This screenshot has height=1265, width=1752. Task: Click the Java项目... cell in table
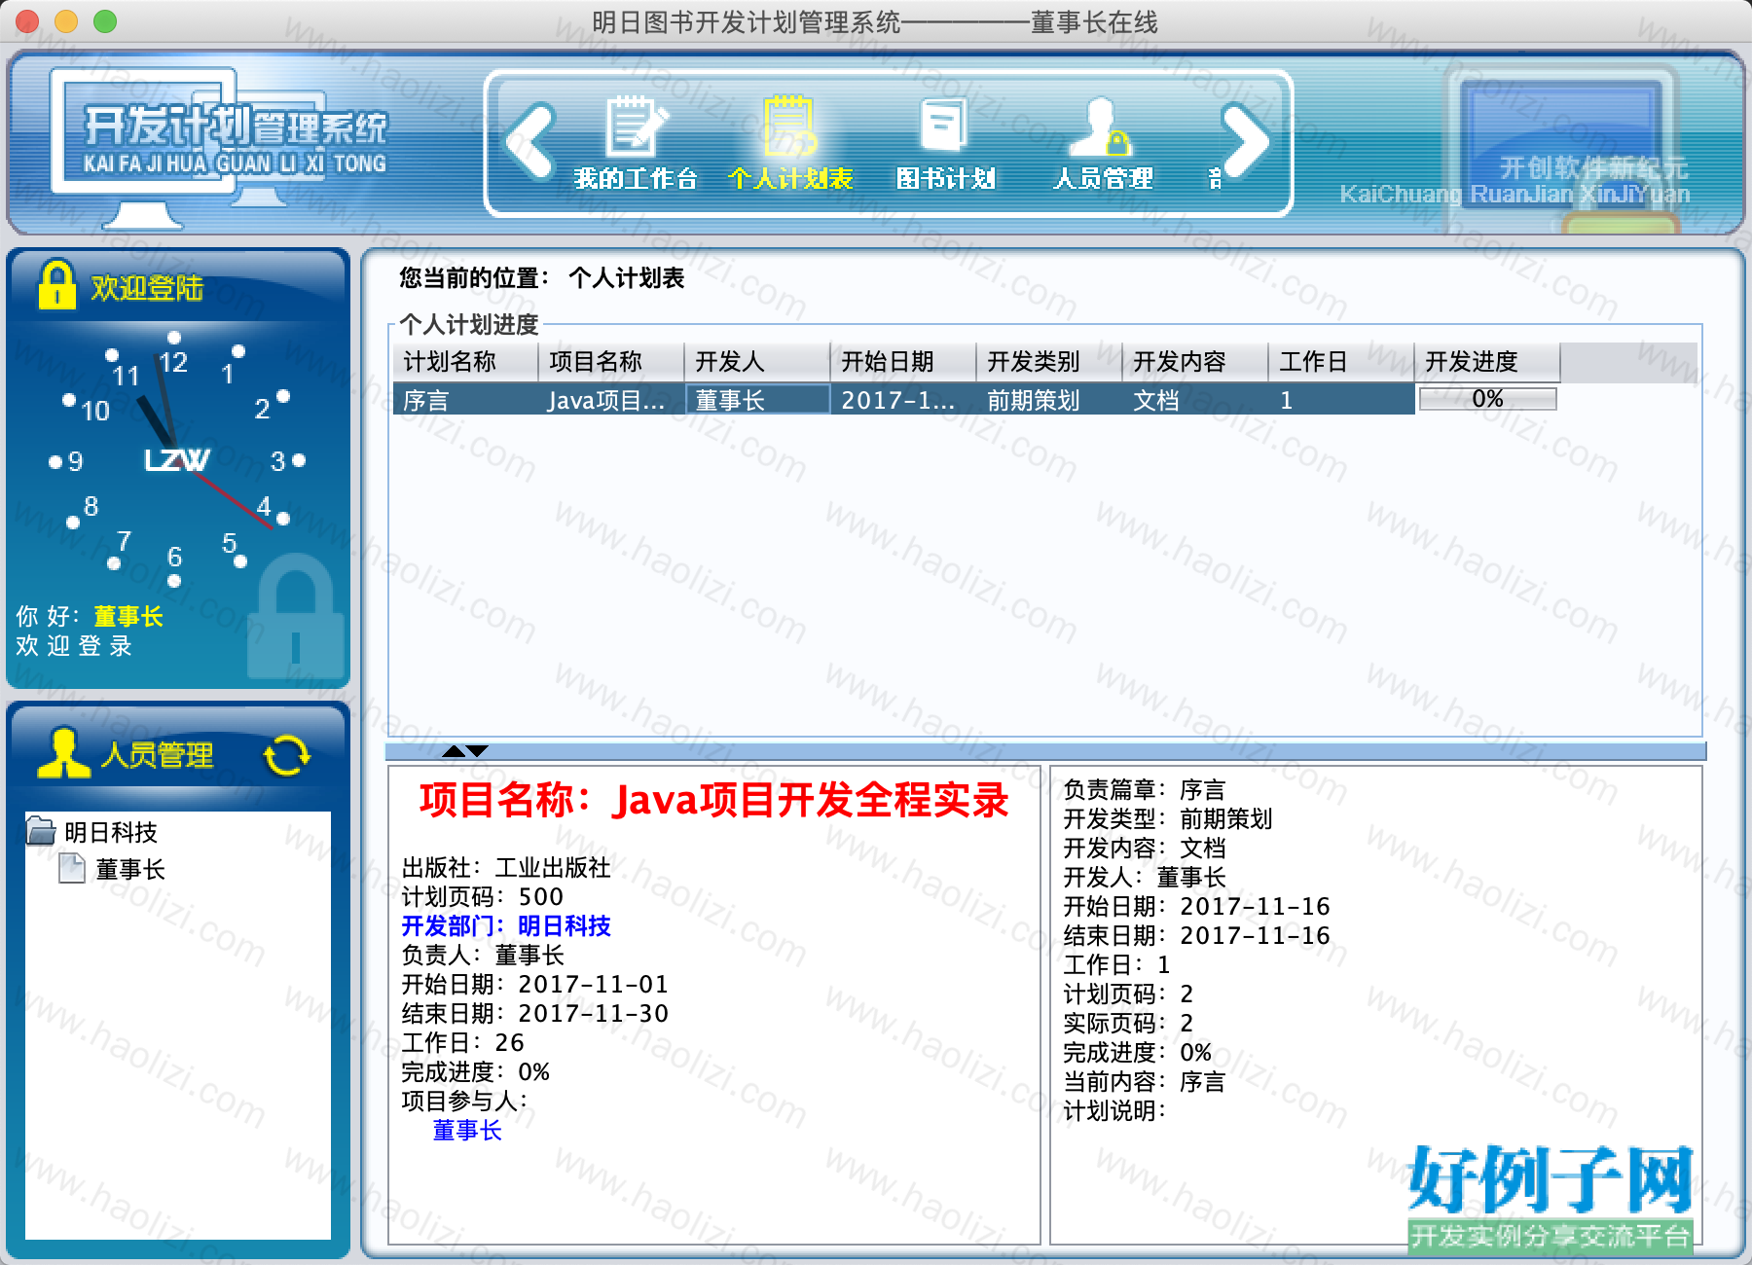coord(611,400)
